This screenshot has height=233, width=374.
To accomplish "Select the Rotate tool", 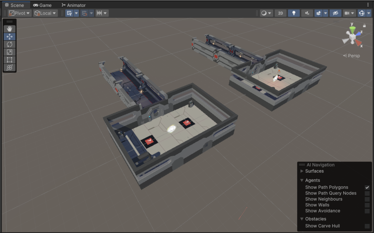I will 10,44.
